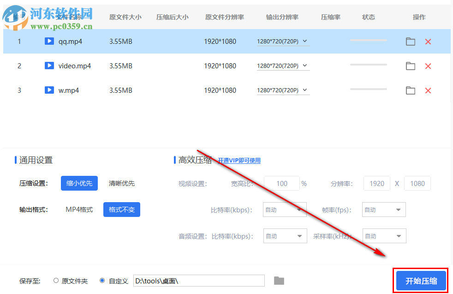Switch to MP4格式 output format
The width and height of the screenshot is (453, 294).
tap(78, 210)
